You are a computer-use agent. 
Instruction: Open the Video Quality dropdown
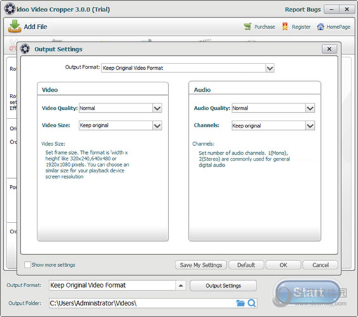(157, 108)
